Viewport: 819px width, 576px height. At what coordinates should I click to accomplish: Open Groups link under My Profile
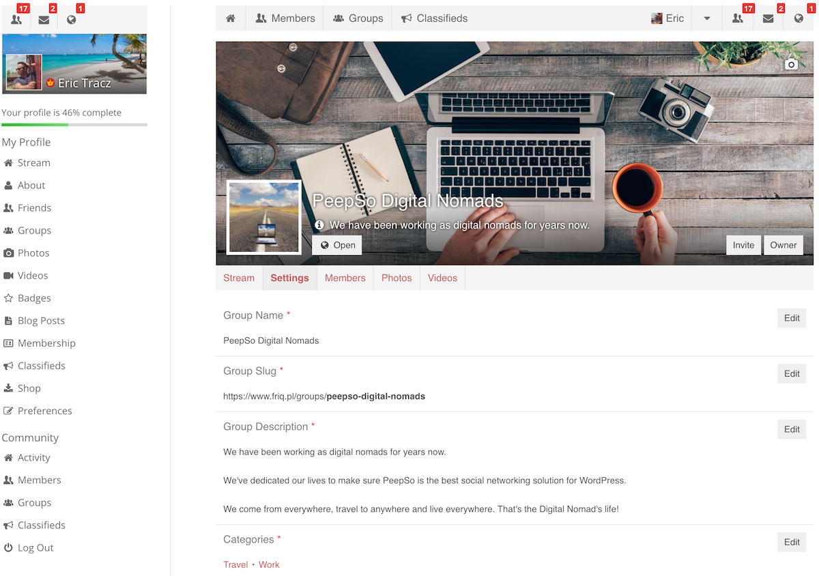click(x=34, y=230)
